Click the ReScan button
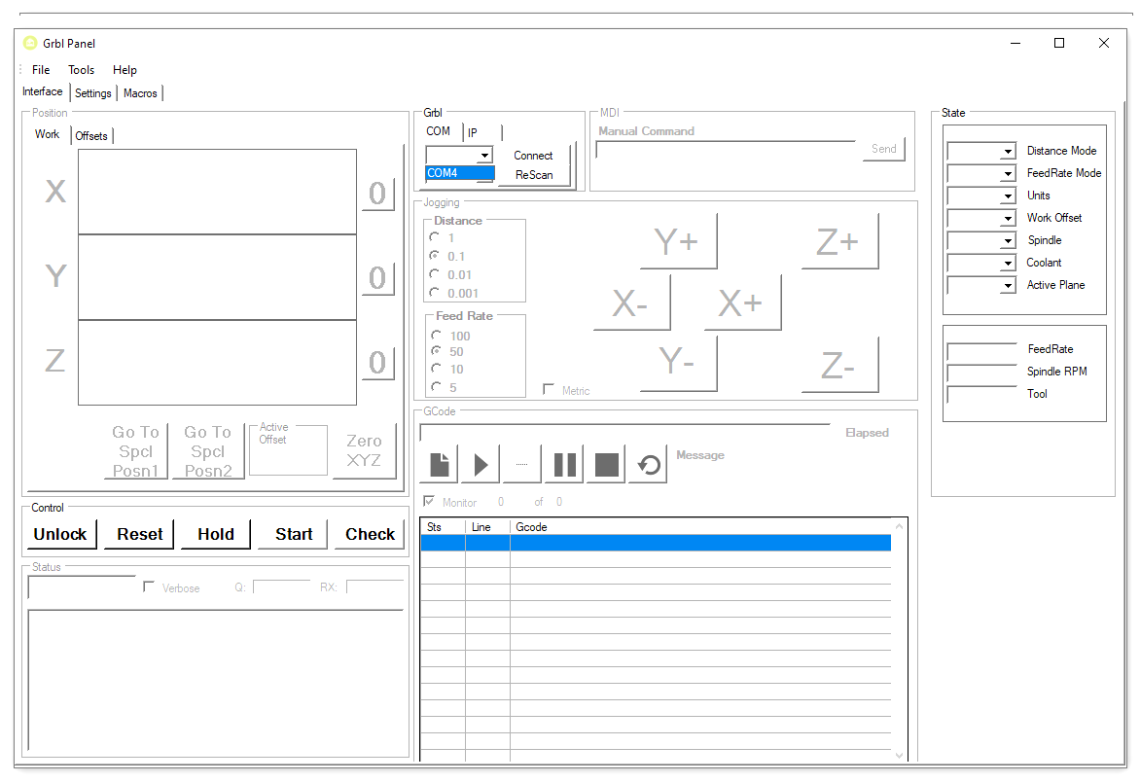The height and width of the screenshot is (782, 1140). pyautogui.click(x=534, y=175)
